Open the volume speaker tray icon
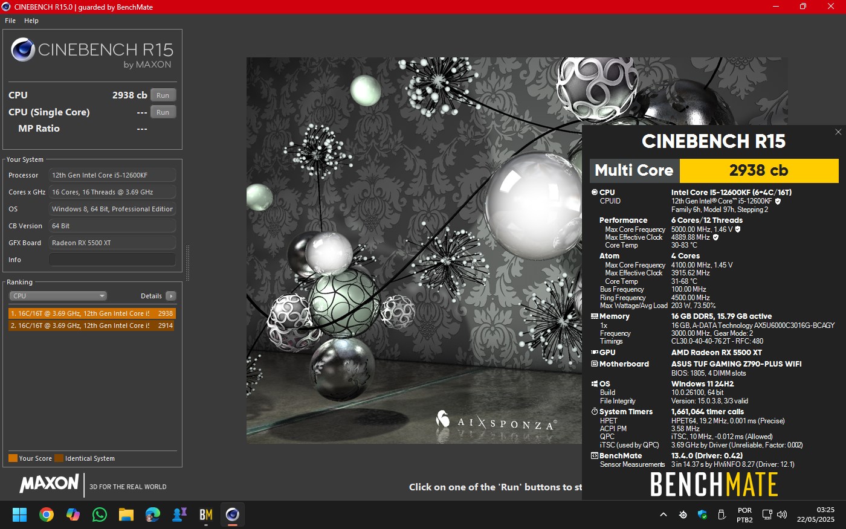 click(x=782, y=515)
